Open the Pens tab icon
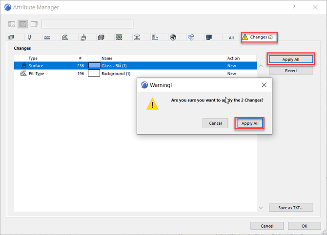The height and width of the screenshot is (235, 327). (x=29, y=38)
